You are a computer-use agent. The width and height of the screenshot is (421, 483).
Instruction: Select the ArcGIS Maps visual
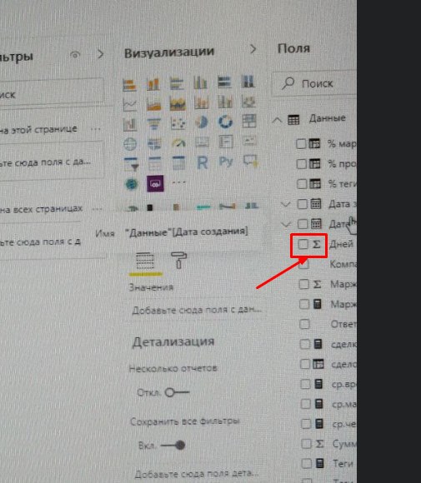coord(131,184)
